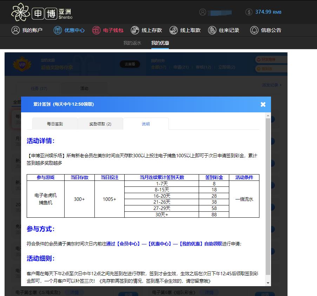Click the dialog scrollbar down arrow
The image size is (317, 296).
point(268,283)
